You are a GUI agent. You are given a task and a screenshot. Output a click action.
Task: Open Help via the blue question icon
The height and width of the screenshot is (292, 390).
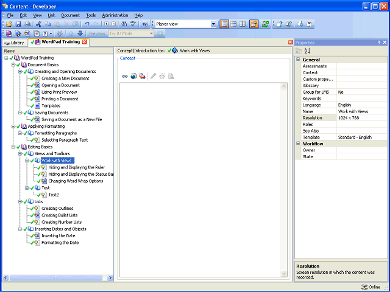(145, 24)
